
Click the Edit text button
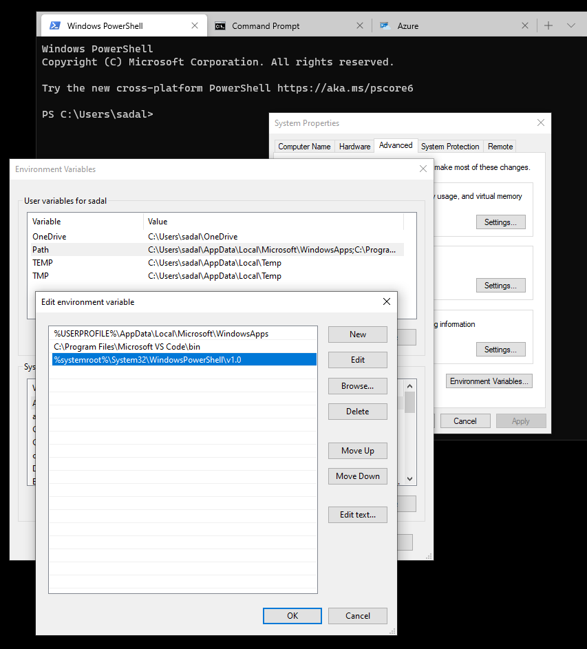357,514
